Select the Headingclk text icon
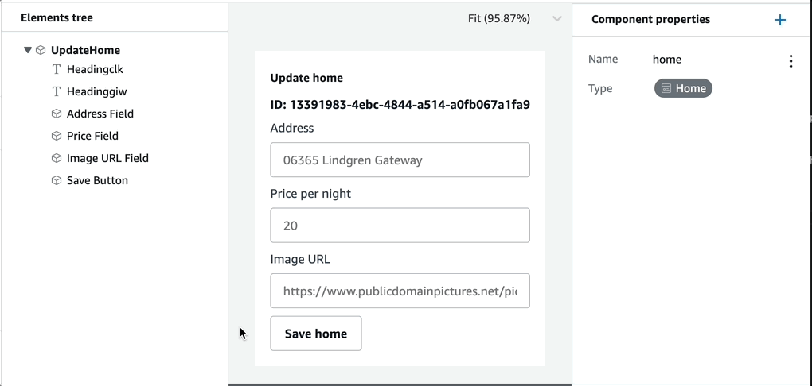Viewport: 812px width, 386px height. tap(57, 69)
